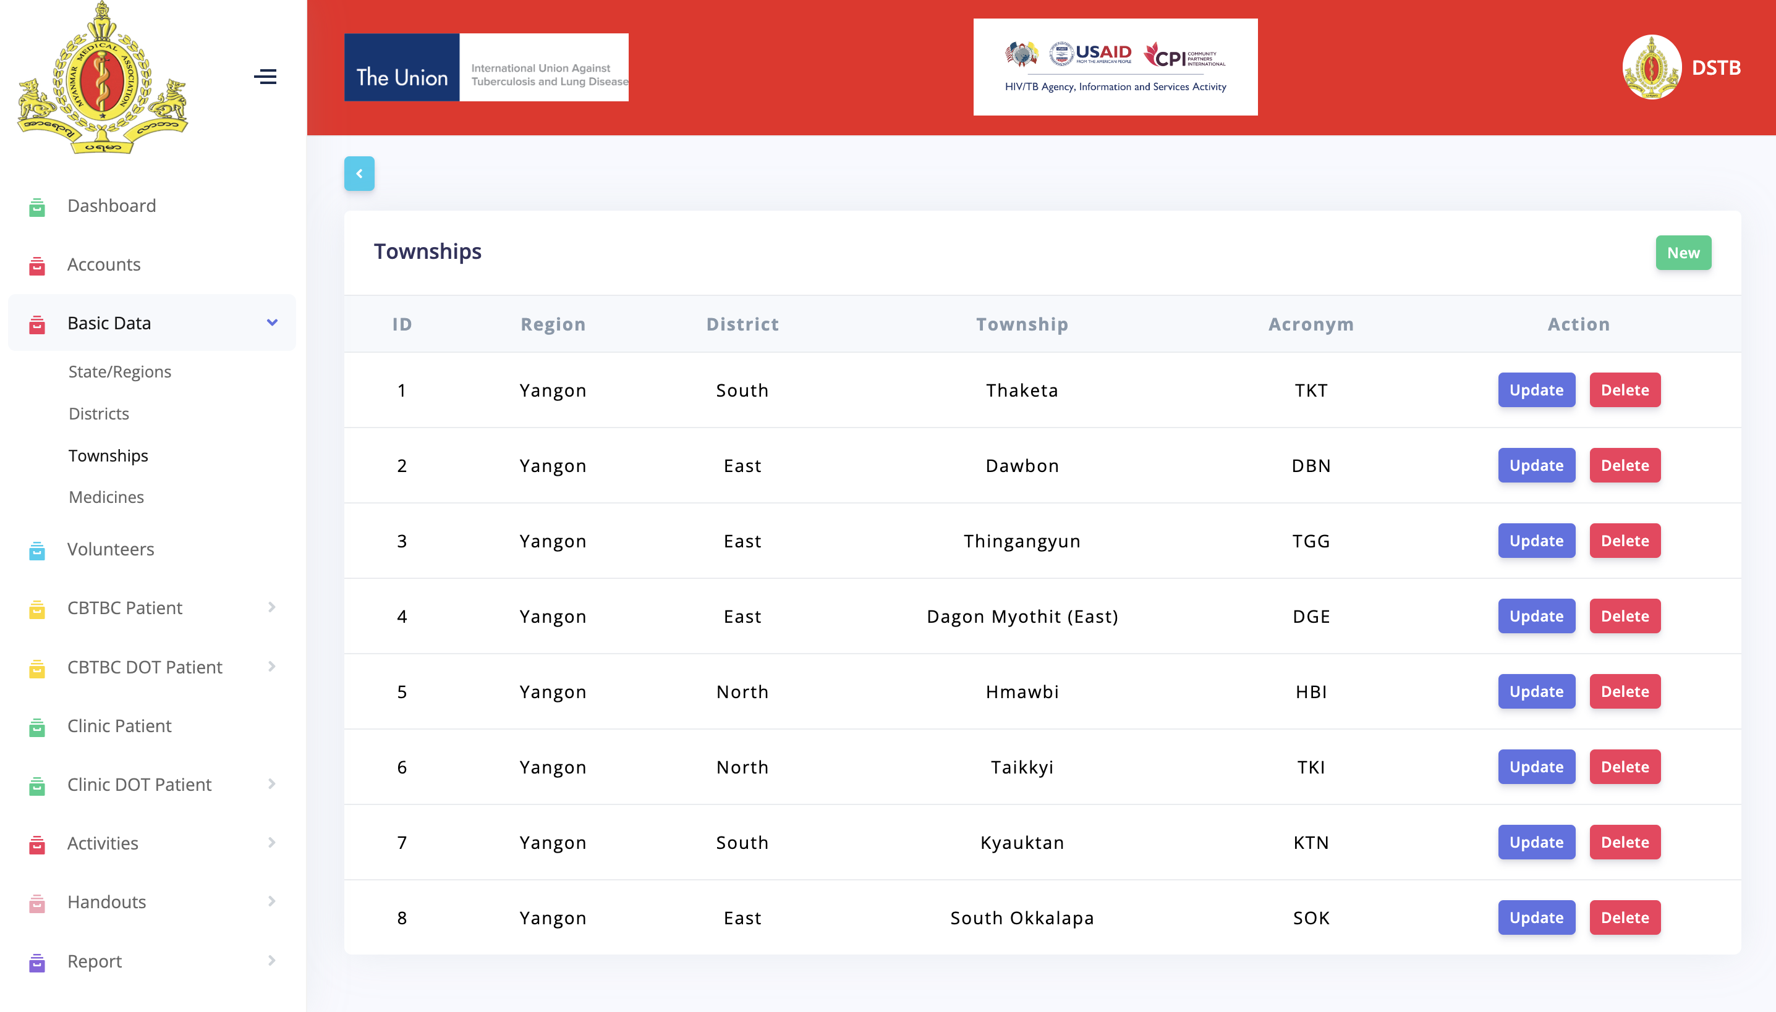Click the New button to add a township

(1683, 252)
